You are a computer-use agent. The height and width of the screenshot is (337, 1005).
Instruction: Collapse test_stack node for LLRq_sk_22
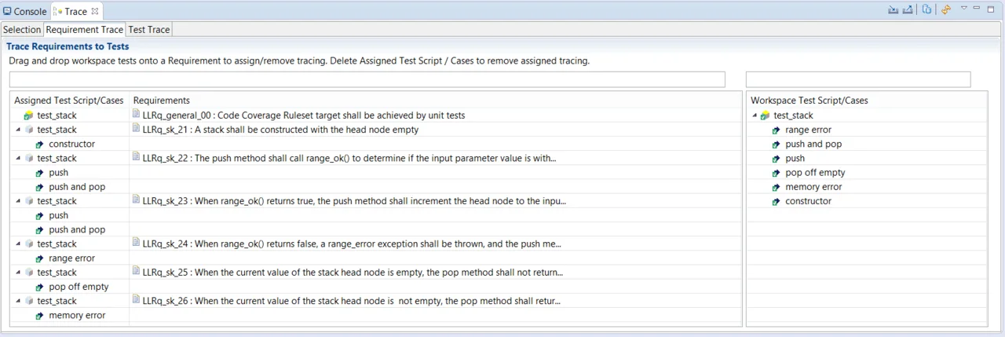click(x=18, y=158)
